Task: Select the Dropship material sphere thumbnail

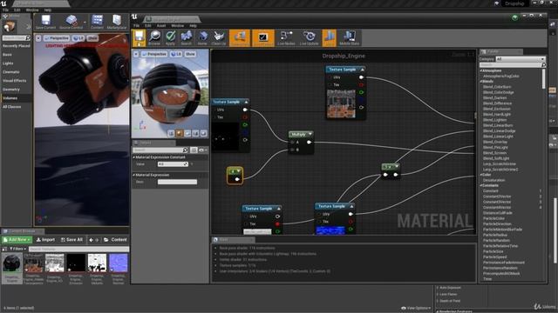Action: point(12,263)
